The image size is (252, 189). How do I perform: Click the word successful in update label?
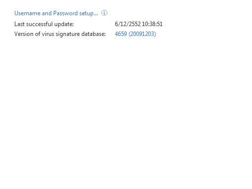(39, 24)
